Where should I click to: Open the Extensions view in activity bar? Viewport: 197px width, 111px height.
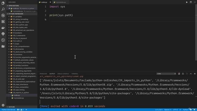3,22
